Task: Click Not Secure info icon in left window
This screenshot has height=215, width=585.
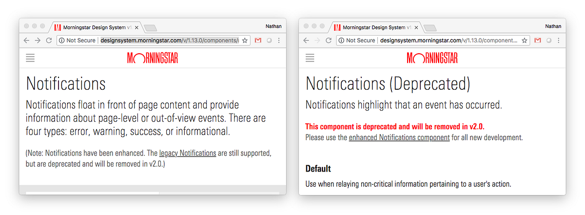Action: pyautogui.click(x=62, y=40)
